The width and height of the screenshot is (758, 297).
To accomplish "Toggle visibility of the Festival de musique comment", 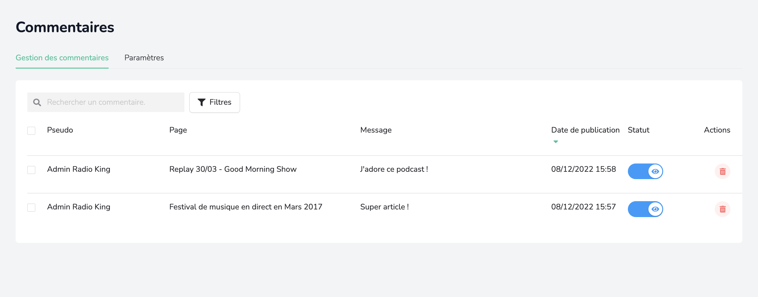I will [645, 209].
